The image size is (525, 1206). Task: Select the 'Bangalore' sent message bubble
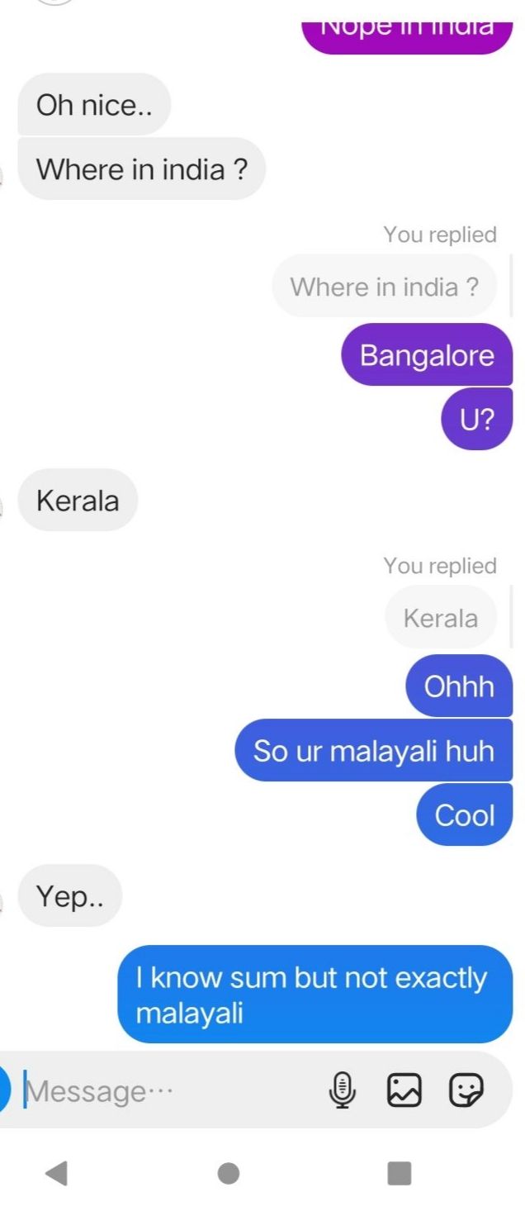click(427, 355)
